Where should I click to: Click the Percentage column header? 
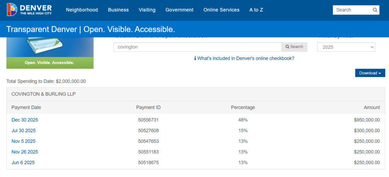(243, 107)
